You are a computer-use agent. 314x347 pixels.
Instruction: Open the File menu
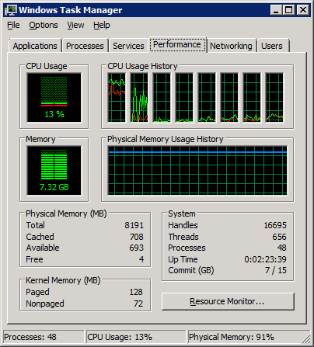(x=13, y=25)
